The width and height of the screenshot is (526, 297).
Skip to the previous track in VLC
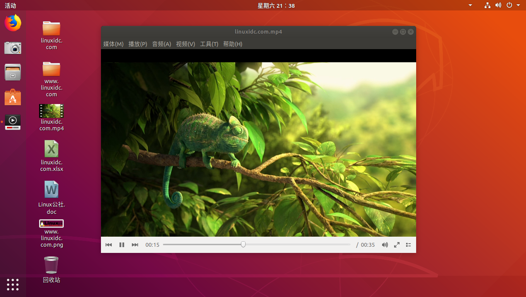tap(109, 245)
